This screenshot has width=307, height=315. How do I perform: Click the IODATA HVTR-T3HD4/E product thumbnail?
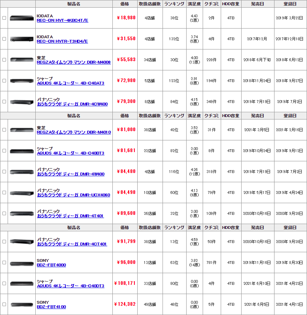point(22,39)
